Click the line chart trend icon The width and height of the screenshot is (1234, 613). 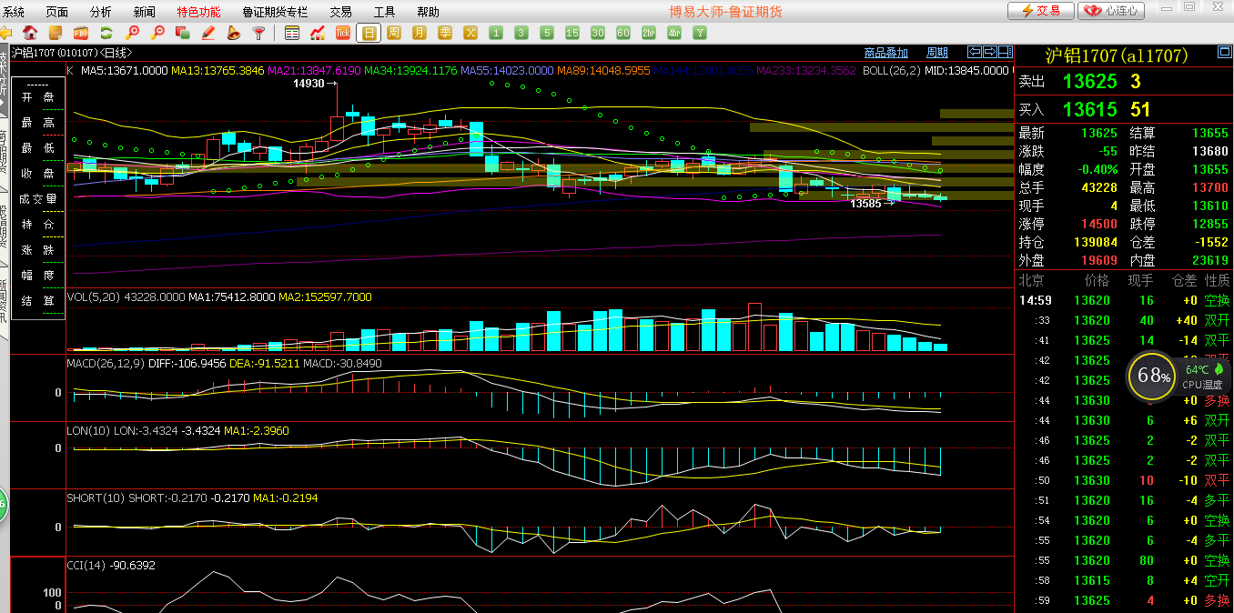tap(318, 33)
